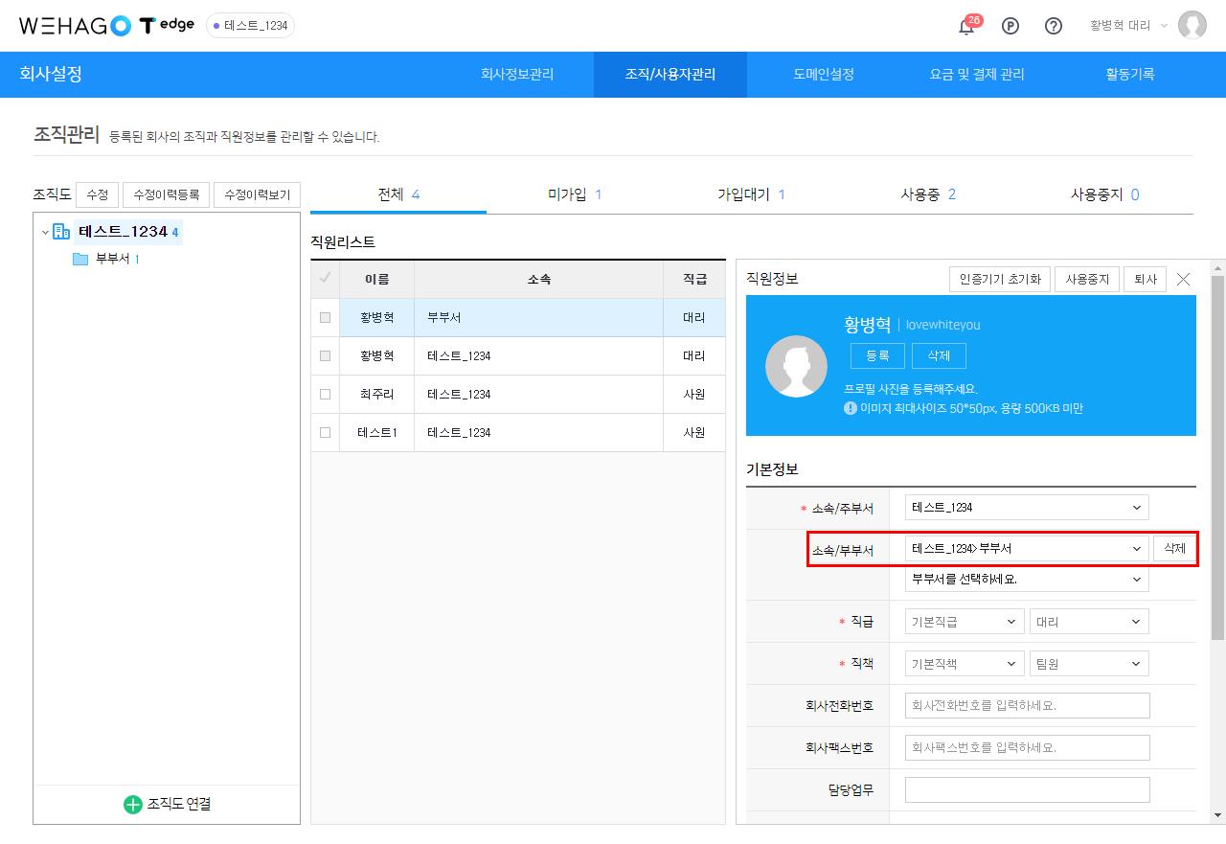Expand the 대리 job rank dropdown
Image resolution: width=1226 pixels, height=844 pixels.
pyautogui.click(x=1088, y=622)
